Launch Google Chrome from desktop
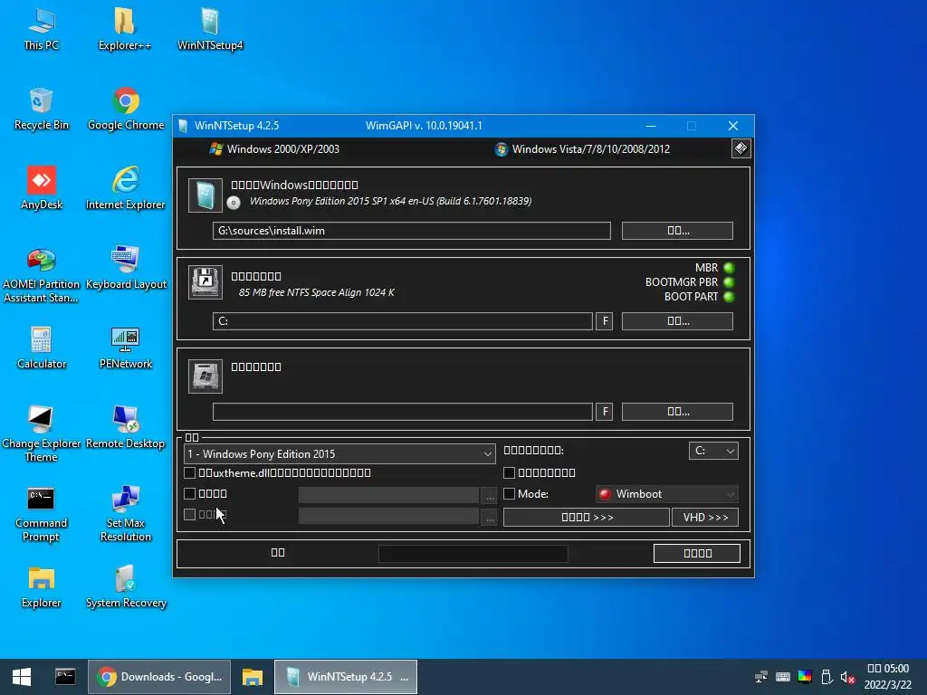The image size is (927, 695). click(x=125, y=109)
